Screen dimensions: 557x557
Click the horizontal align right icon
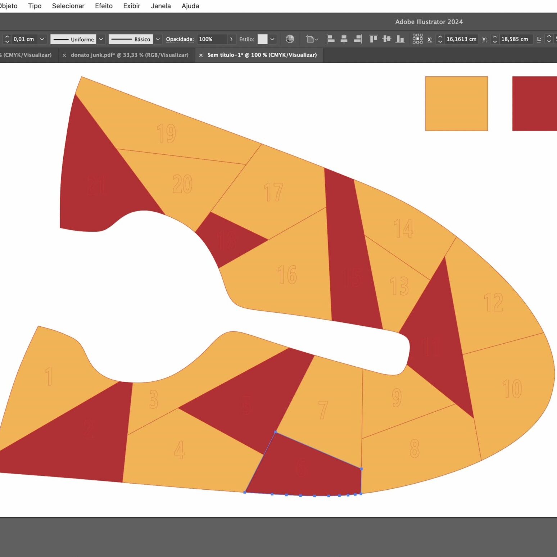point(358,39)
